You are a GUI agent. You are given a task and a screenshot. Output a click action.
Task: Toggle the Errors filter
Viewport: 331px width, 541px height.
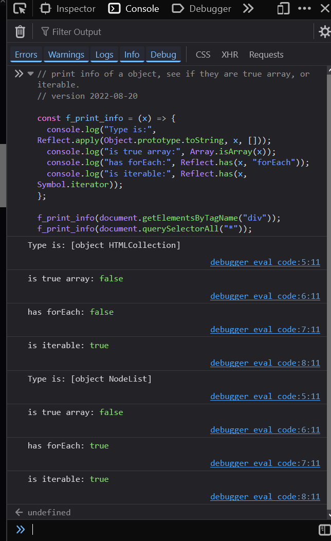(26, 55)
